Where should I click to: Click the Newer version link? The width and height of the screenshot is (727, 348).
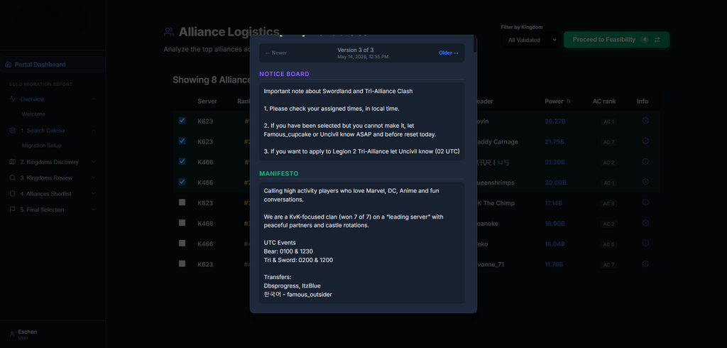point(276,53)
